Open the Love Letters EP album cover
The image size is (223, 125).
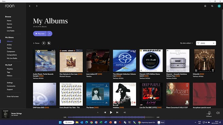(x=98, y=61)
